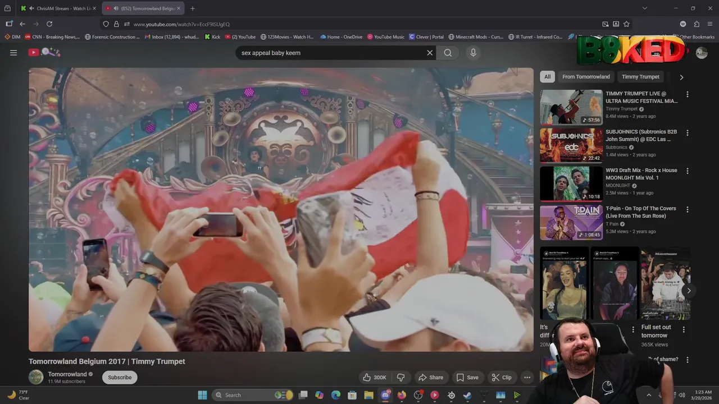This screenshot has width=719, height=404.
Task: Open a new browser tab
Action: [x=193, y=8]
